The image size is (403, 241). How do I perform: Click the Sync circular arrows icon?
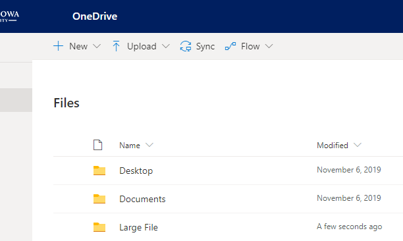tap(186, 46)
